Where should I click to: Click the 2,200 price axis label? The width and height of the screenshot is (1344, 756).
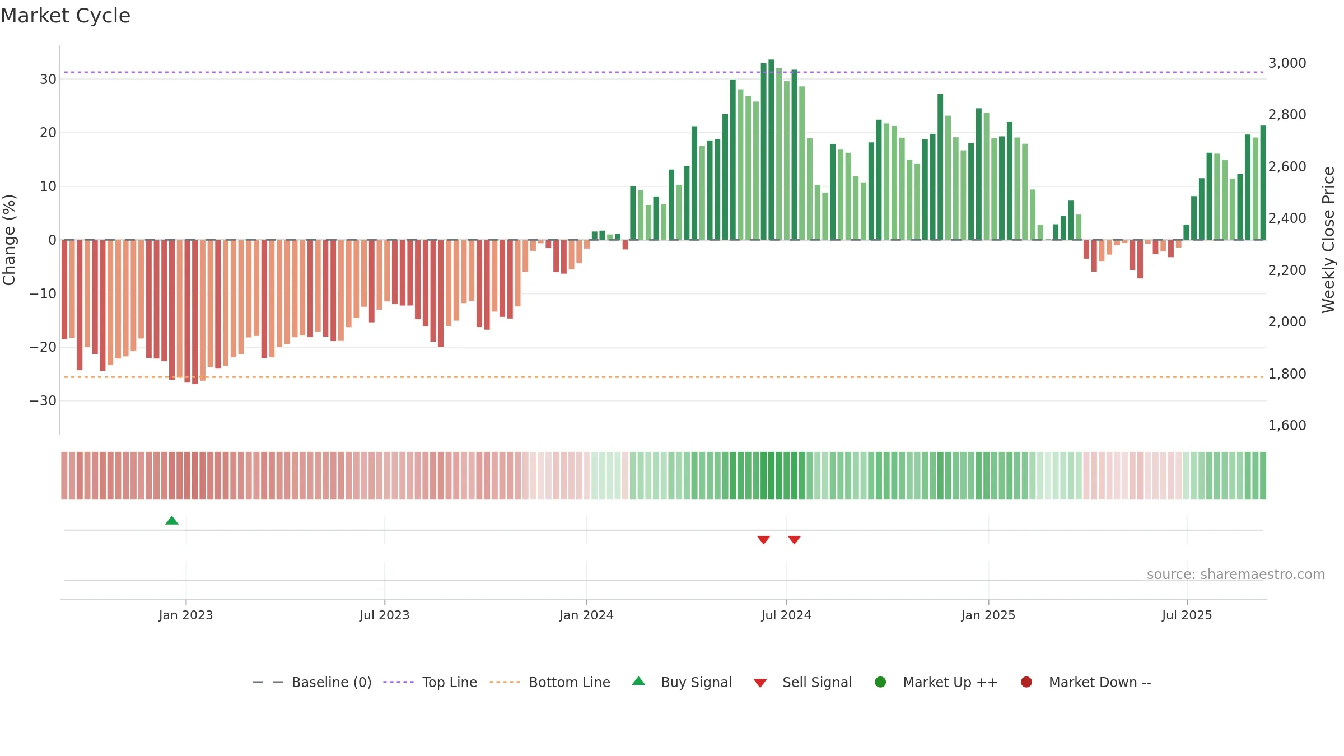click(1287, 270)
